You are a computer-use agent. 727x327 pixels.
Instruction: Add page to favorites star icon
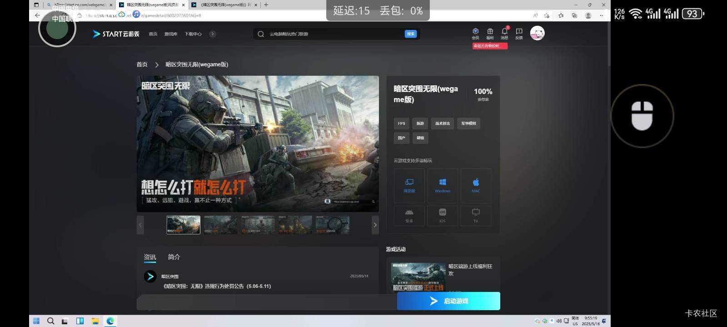click(547, 15)
